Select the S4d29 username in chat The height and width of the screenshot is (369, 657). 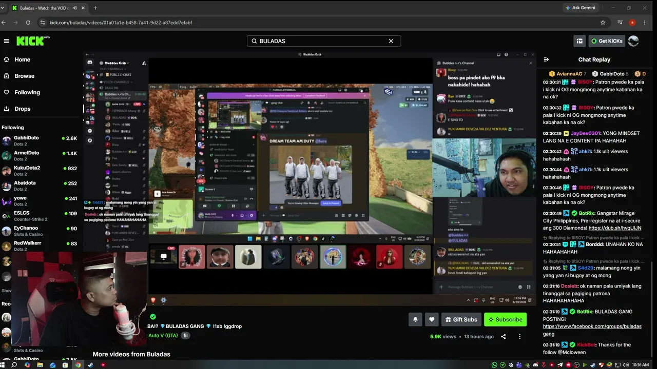point(586,268)
